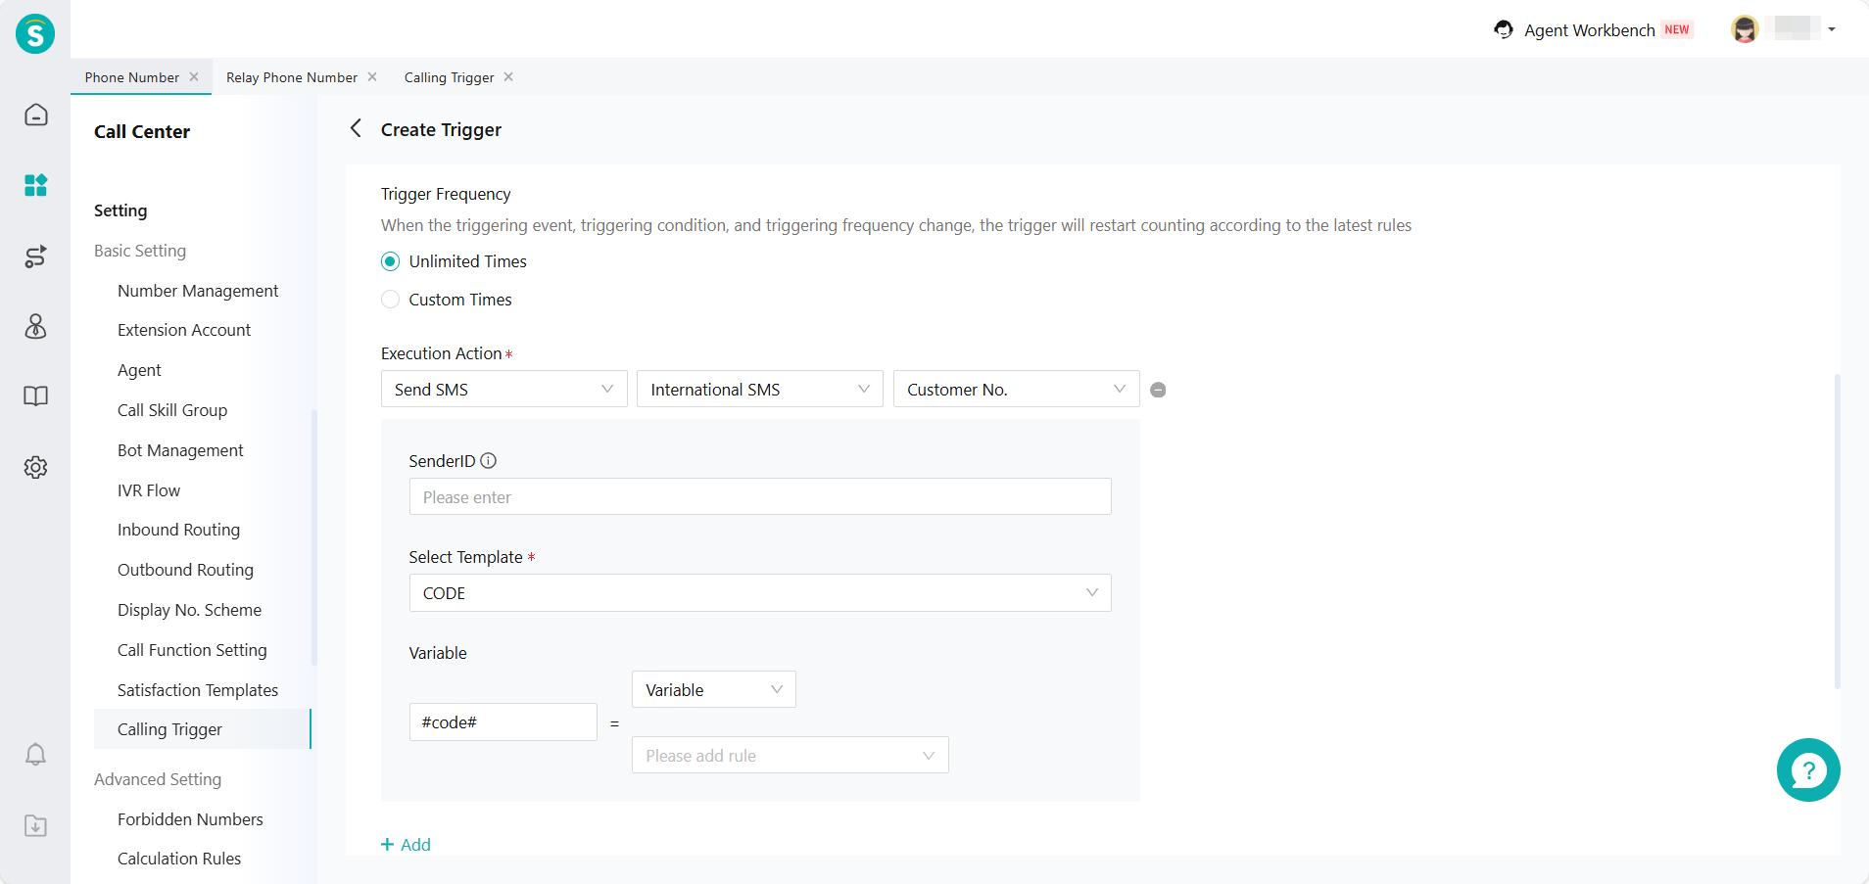Open the settings gear icon in sidebar
Viewport: 1869px width, 884px height.
click(x=35, y=467)
